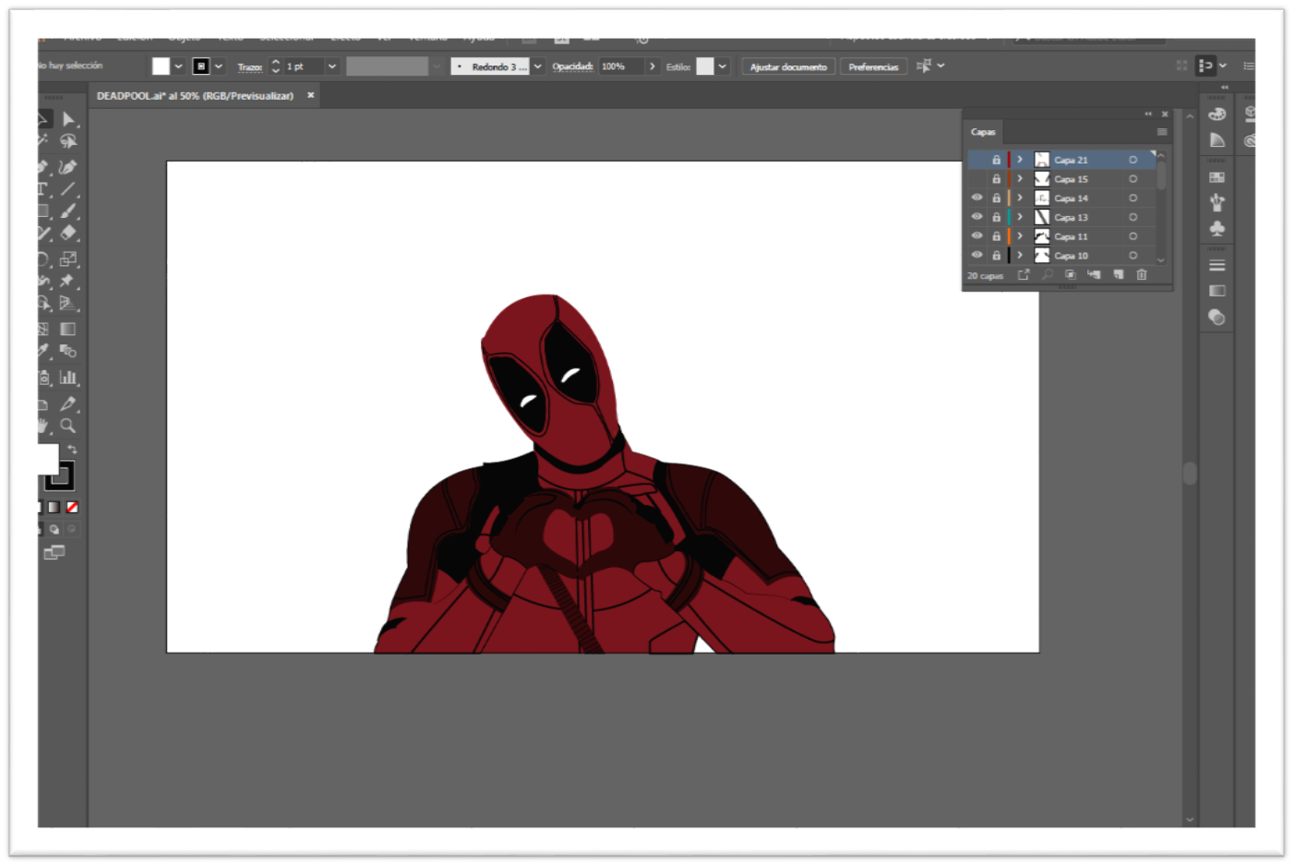Open the Color panel palette icon
This screenshot has width=1294, height=866.
click(x=1217, y=114)
